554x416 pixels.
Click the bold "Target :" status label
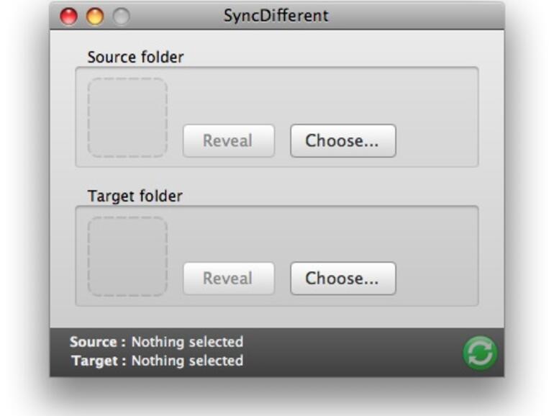coord(99,361)
